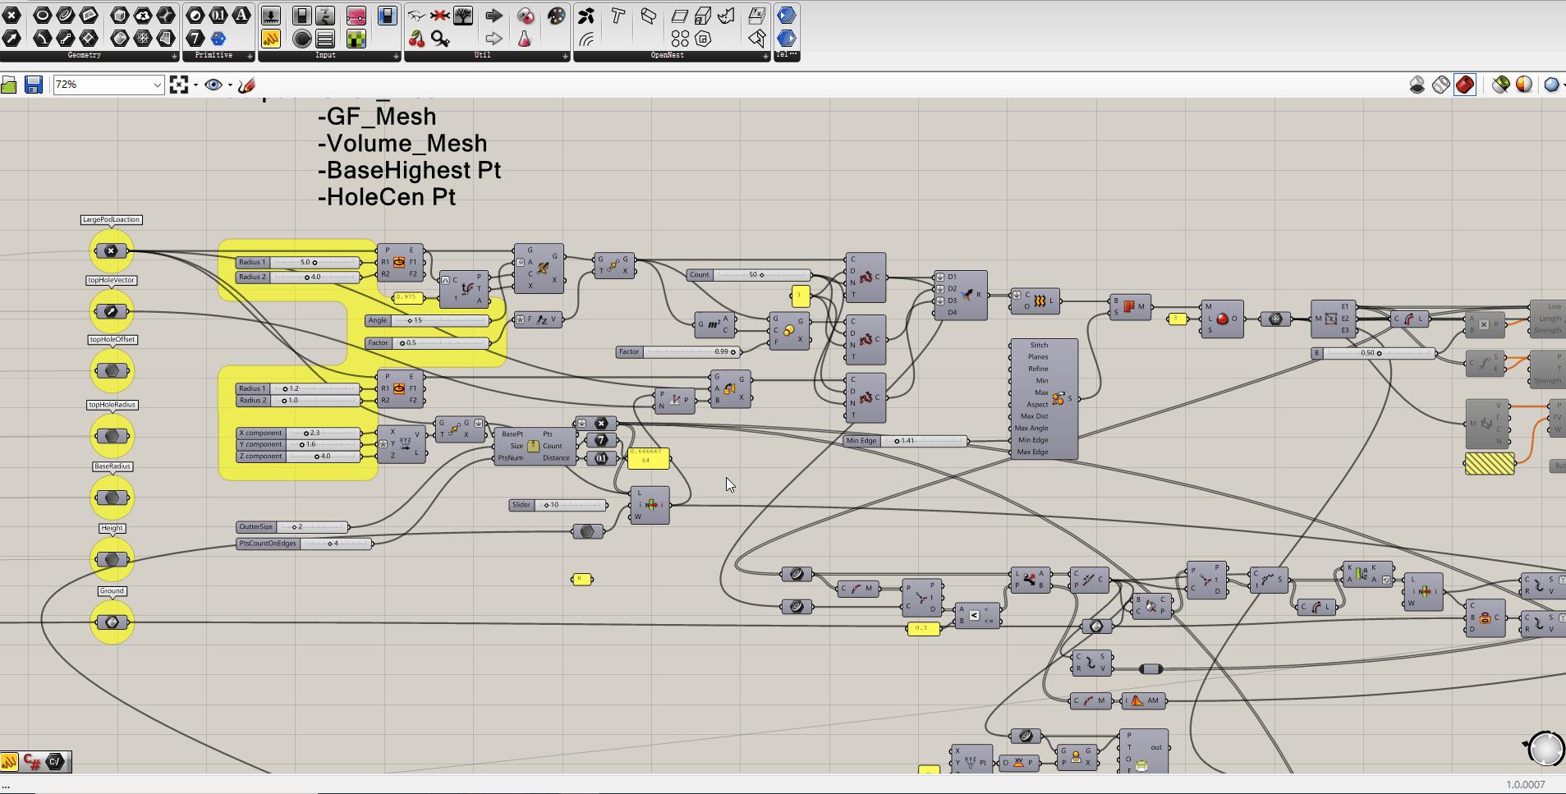Screen dimensions: 1566x794
Task: Click the OpenNest panel tab label
Action: click(x=667, y=56)
